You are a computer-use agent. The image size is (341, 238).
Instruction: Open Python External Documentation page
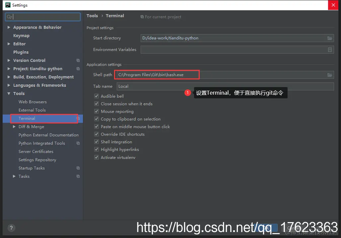pos(48,135)
